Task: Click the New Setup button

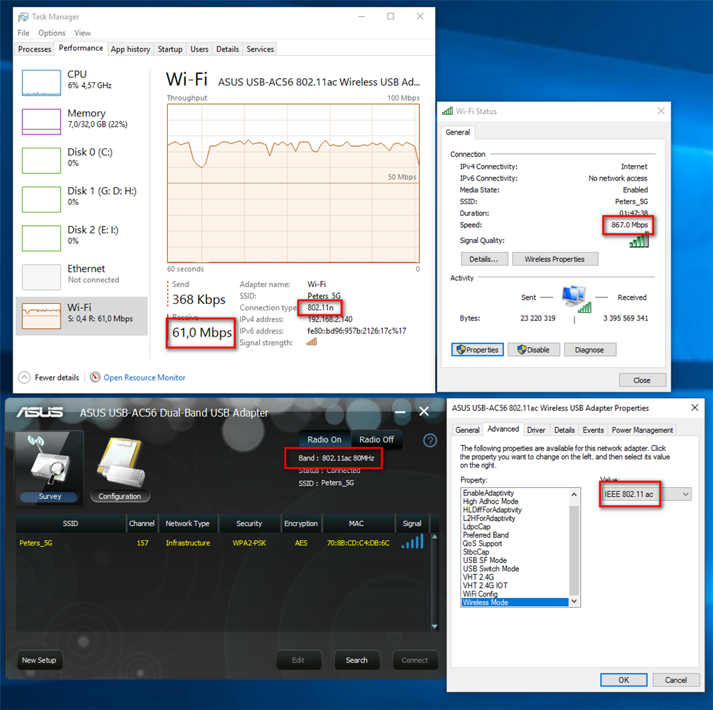Action: coord(39,660)
